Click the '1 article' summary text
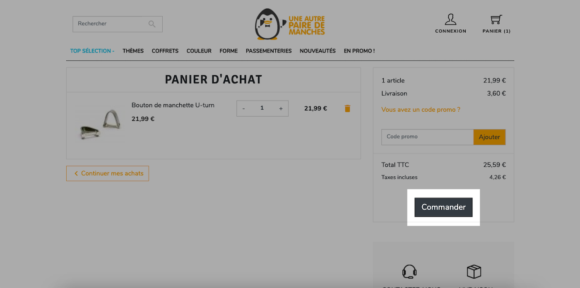 [x=393, y=81]
